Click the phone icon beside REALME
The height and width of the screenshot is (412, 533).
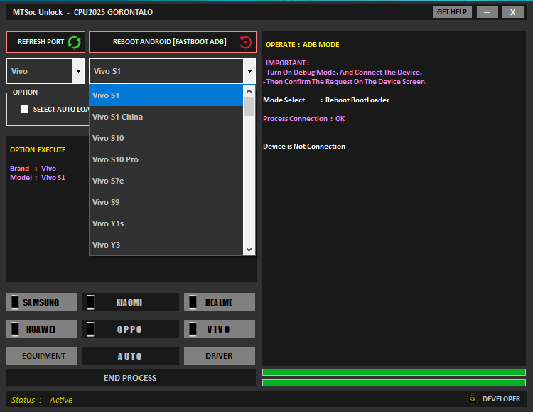click(x=193, y=302)
